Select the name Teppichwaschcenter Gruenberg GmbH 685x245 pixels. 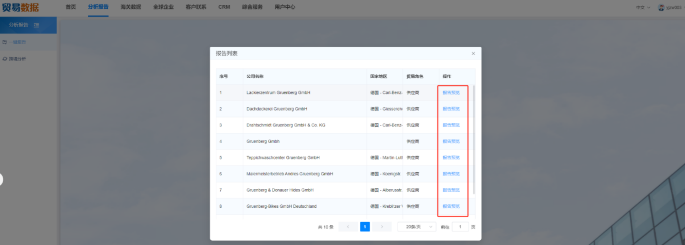pos(283,158)
